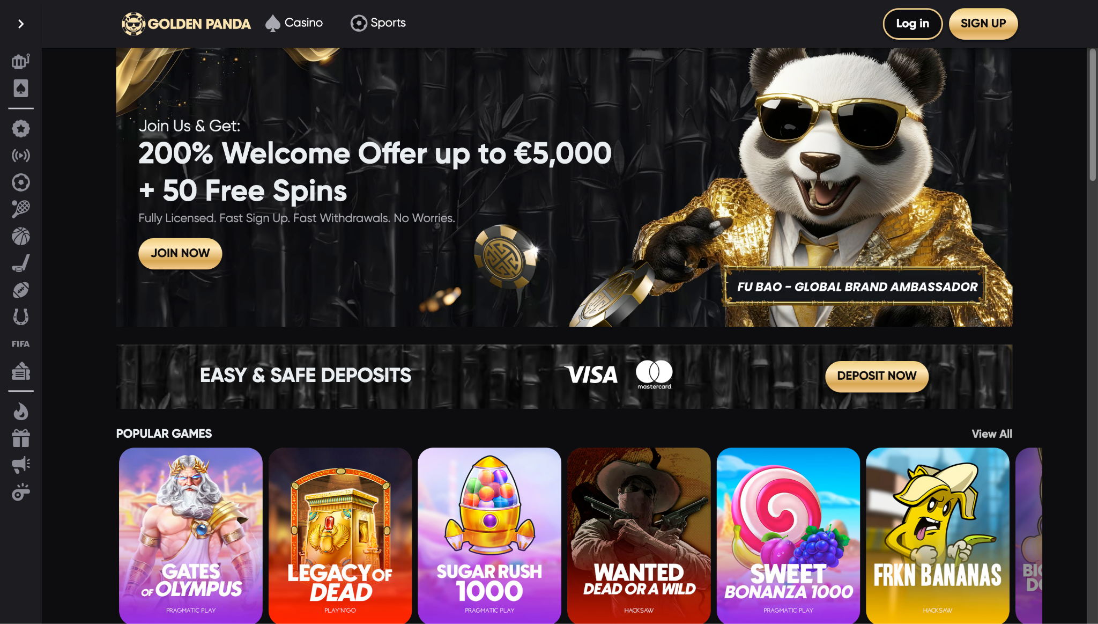This screenshot has height=624, width=1098.
Task: Click the Log in button
Action: [x=912, y=24]
